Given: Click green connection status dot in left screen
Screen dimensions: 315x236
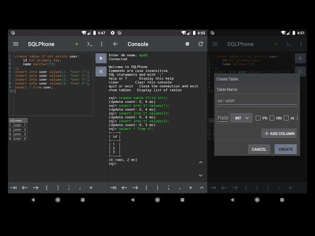Looking at the screenshot, I should [77, 44].
